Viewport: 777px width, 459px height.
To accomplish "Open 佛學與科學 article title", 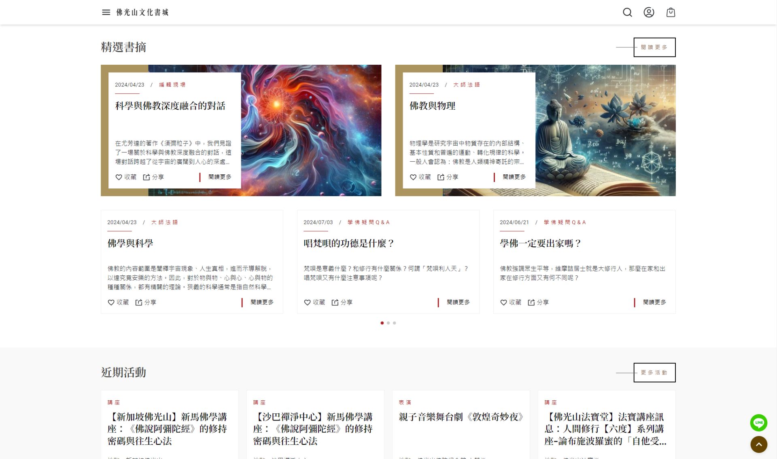I will pos(130,243).
